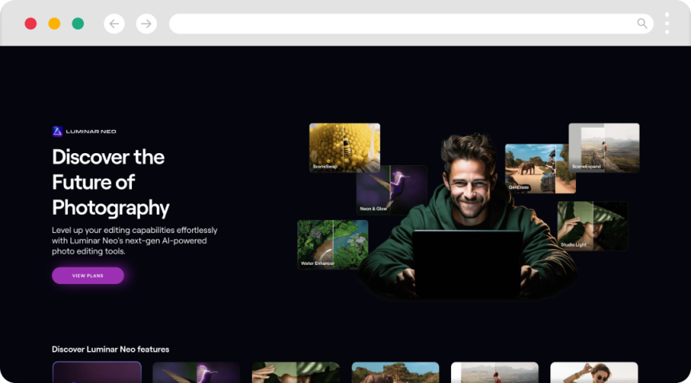Click the smiling man with laptop image
Image resolution: width=691 pixels, height=383 pixels.
pyautogui.click(x=469, y=216)
